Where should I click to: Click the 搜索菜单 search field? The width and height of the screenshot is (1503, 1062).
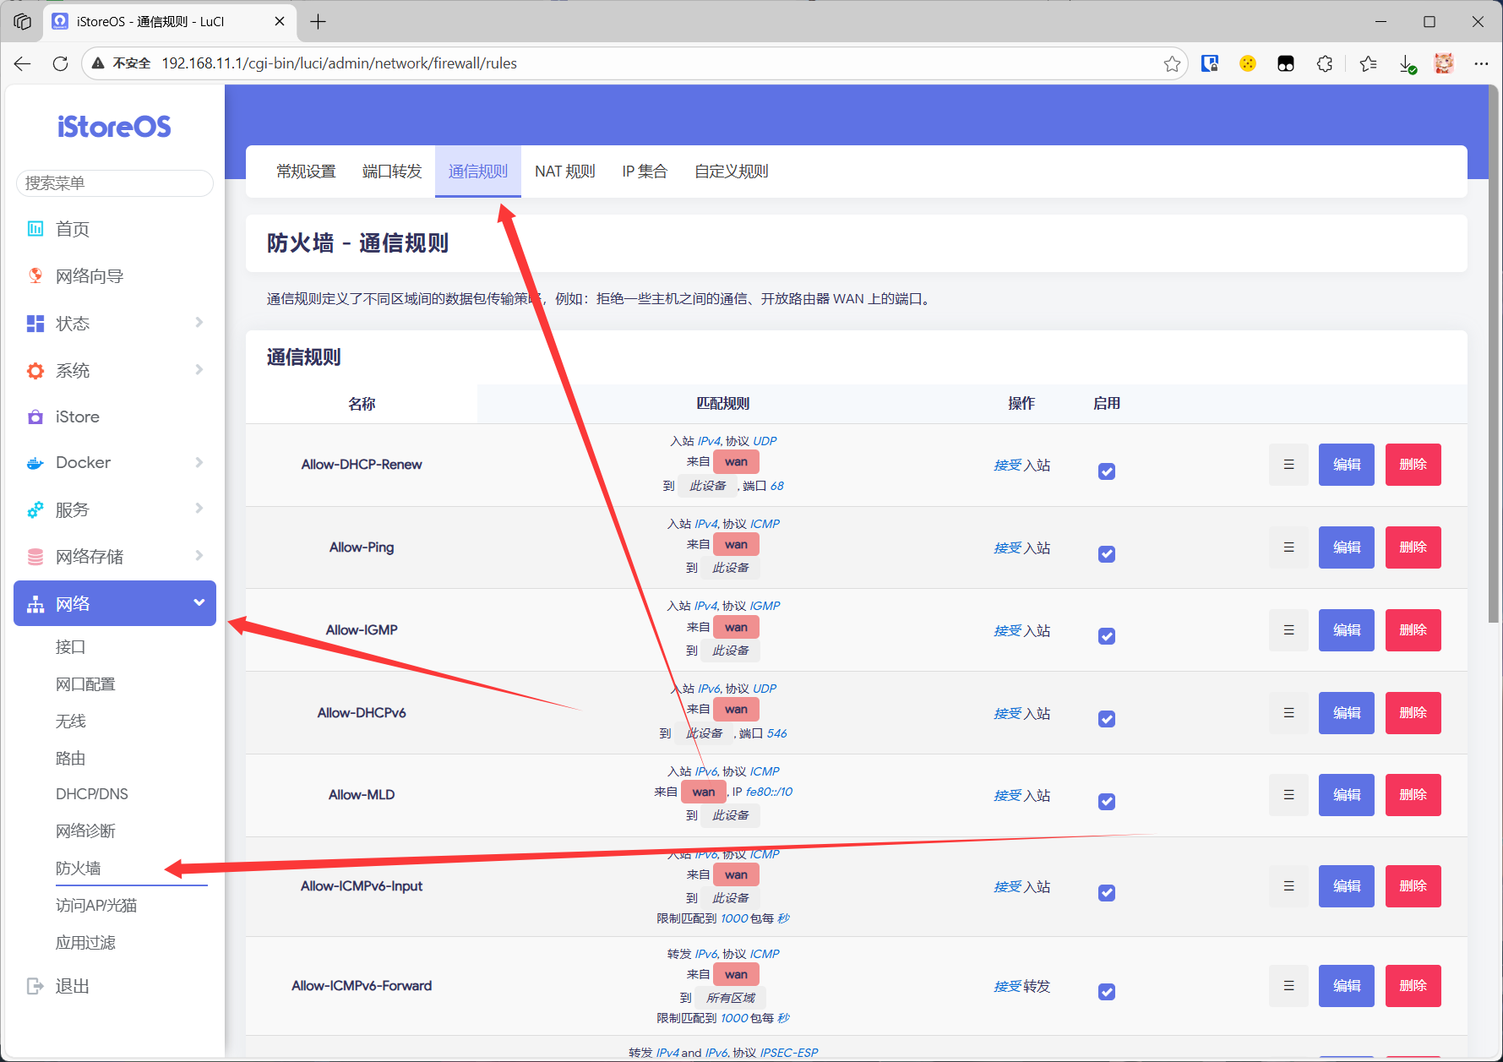(x=115, y=183)
